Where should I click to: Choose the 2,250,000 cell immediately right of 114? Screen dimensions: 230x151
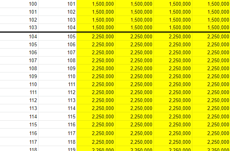coord(96,108)
